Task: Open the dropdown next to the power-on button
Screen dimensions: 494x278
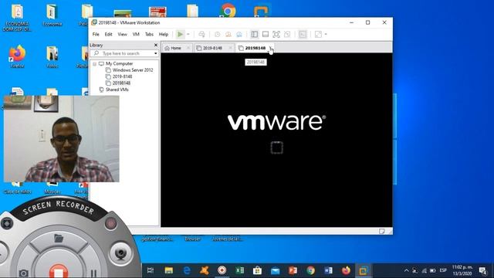Action: click(188, 34)
